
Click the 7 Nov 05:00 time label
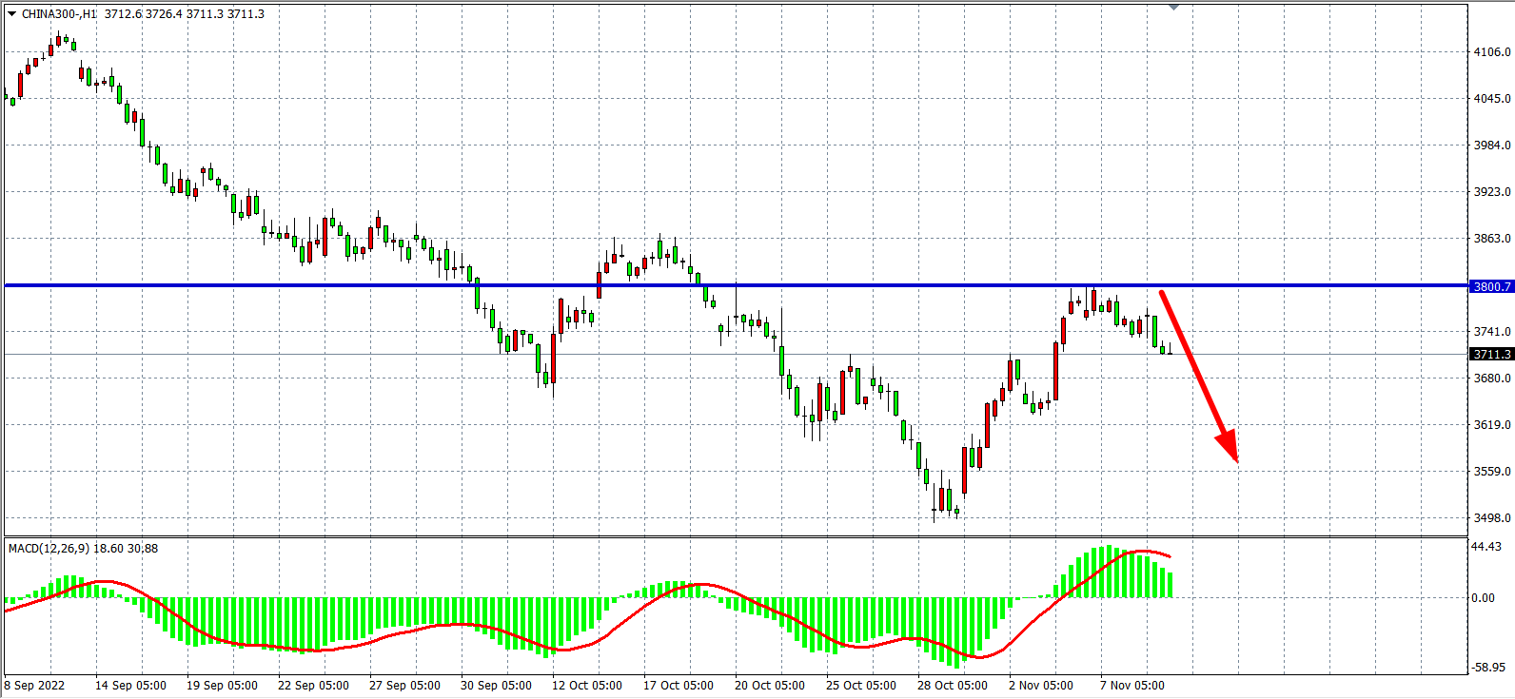click(1131, 685)
